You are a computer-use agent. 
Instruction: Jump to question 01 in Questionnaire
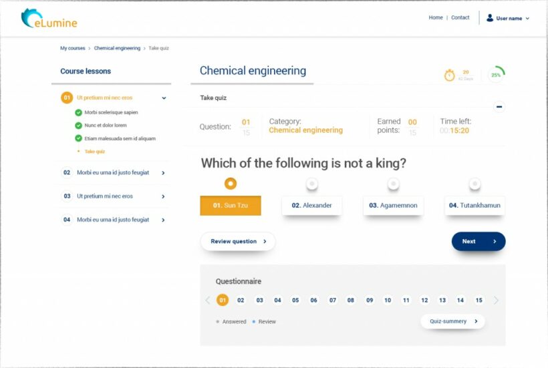[223, 300]
